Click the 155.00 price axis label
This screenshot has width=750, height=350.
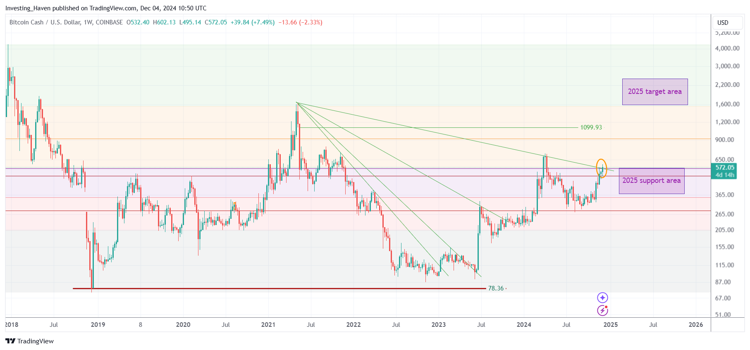tap(725, 247)
